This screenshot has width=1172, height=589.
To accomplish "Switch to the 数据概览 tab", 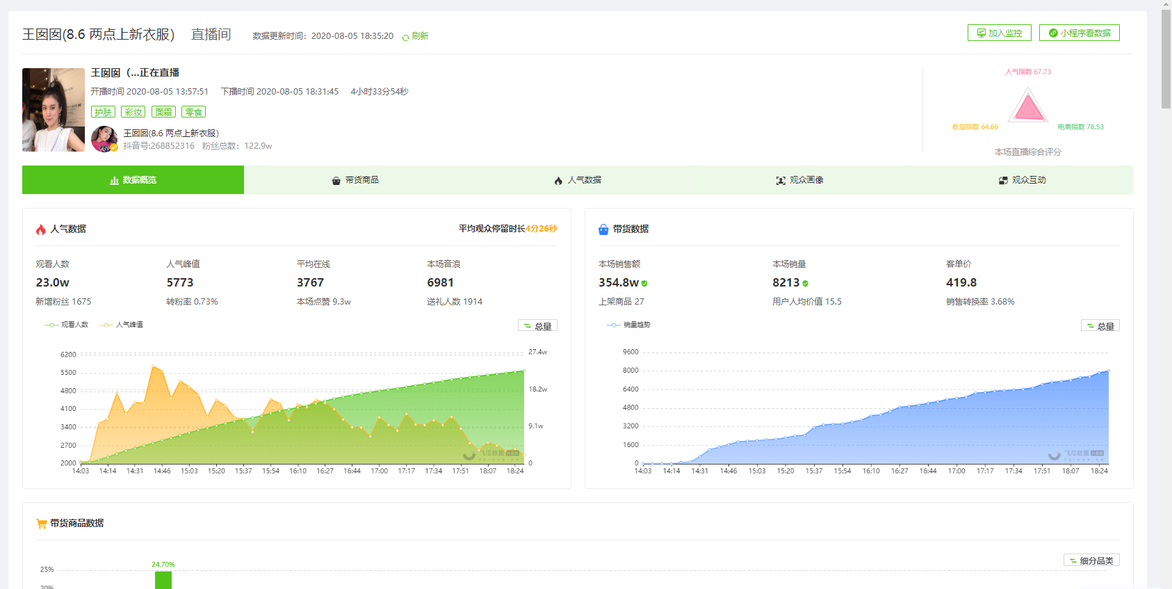I will (x=133, y=180).
